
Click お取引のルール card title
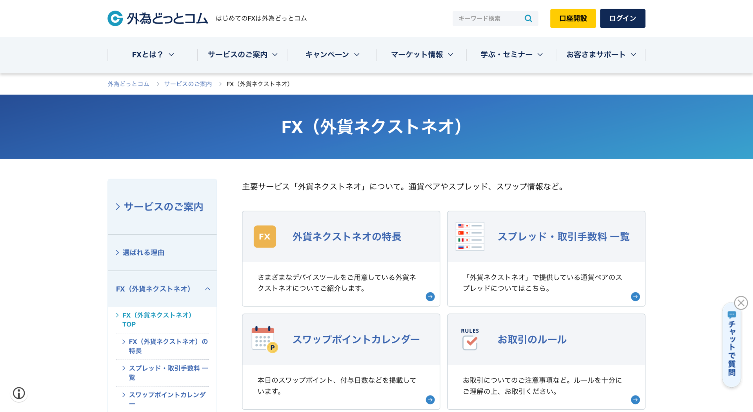coord(532,339)
